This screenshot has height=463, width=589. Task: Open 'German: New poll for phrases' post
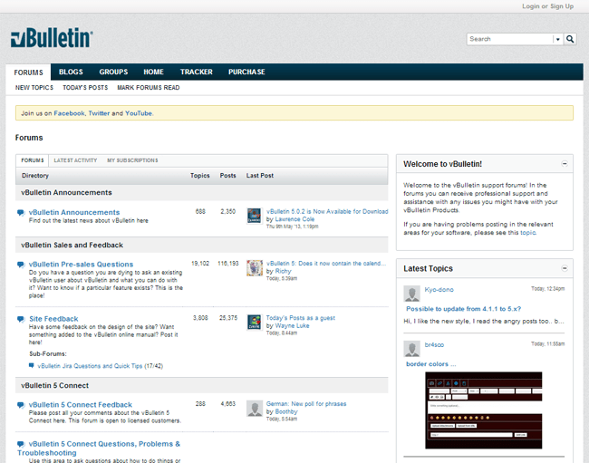(306, 404)
